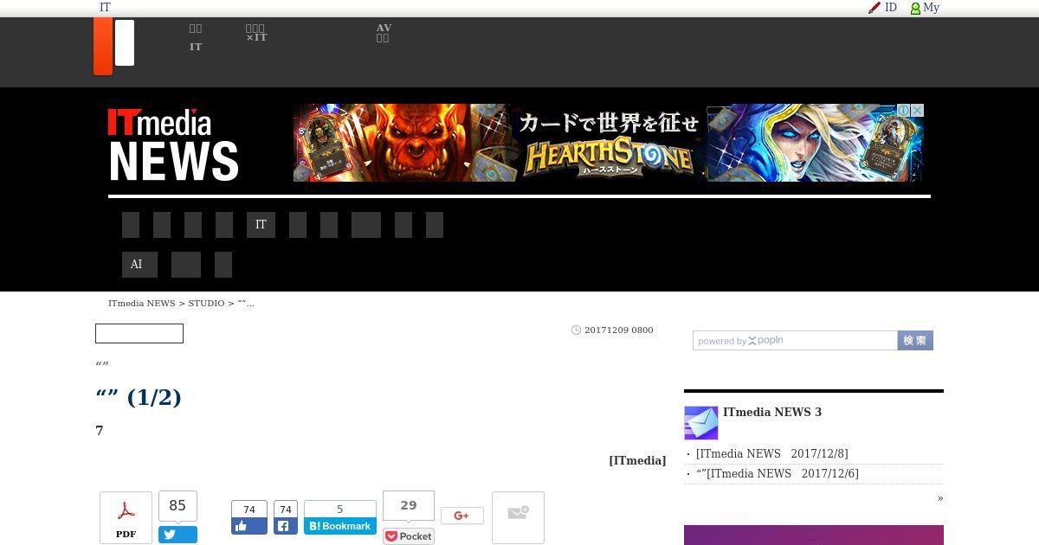Open the PDF download button
1039x545 pixels.
pos(126,517)
